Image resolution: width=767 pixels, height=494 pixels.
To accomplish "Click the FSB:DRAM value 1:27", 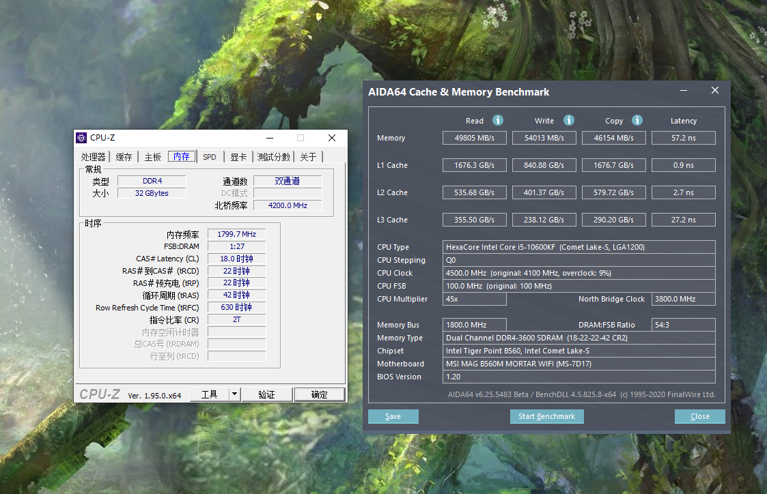I will [x=237, y=246].
